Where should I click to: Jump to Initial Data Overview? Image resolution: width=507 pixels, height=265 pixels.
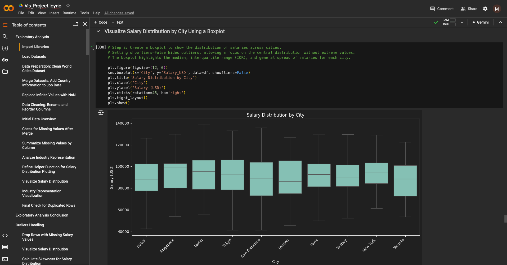coord(39,119)
